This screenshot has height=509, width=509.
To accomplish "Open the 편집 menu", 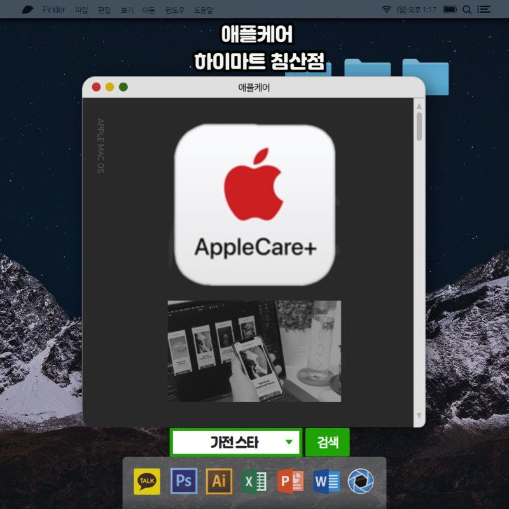I will [104, 10].
